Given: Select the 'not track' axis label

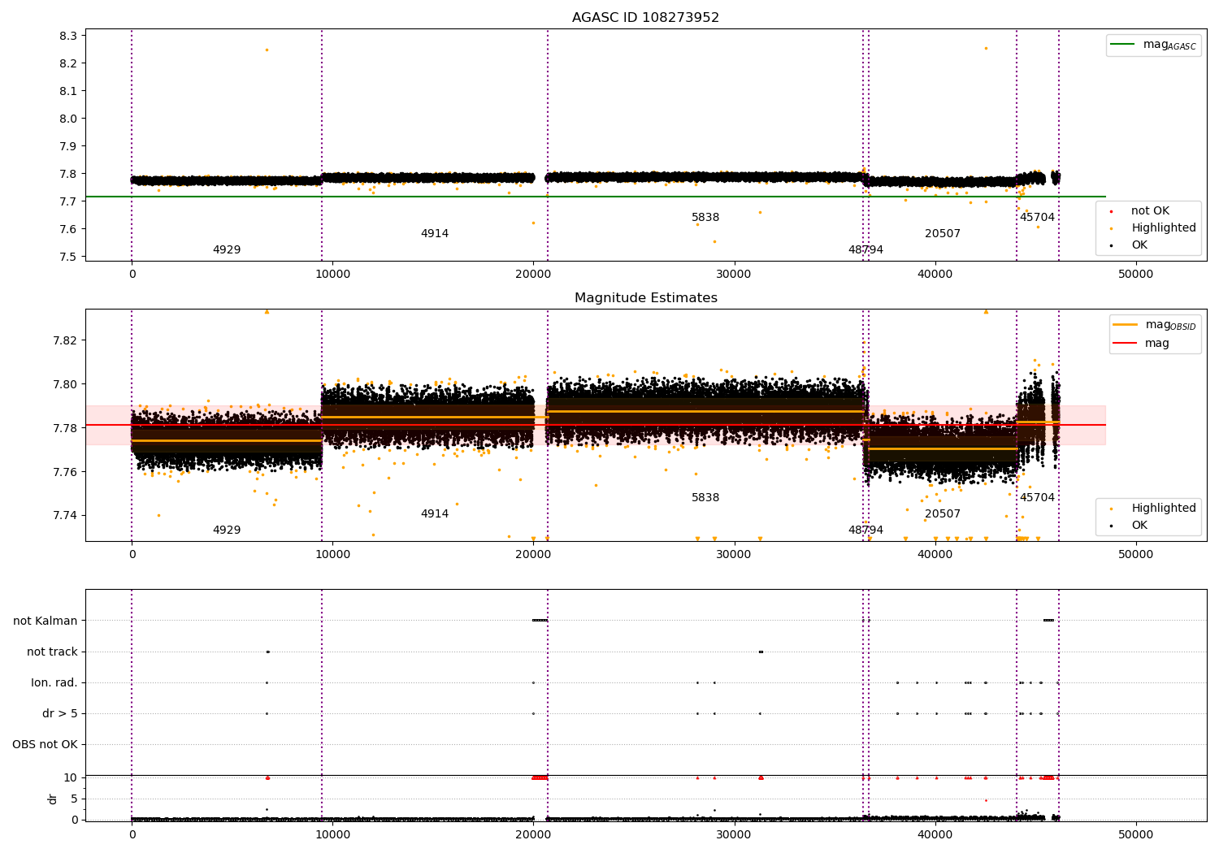Looking at the screenshot, I should coord(52,652).
